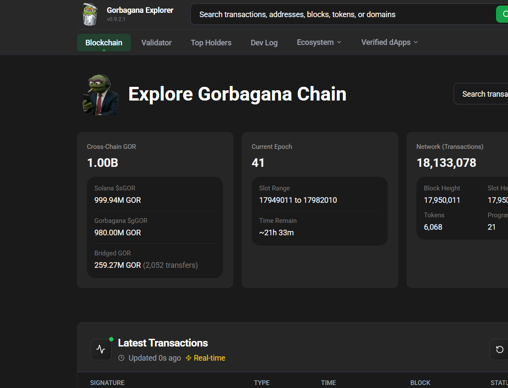Go to the Dev Log tab
This screenshot has width=508, height=388.
[264, 43]
